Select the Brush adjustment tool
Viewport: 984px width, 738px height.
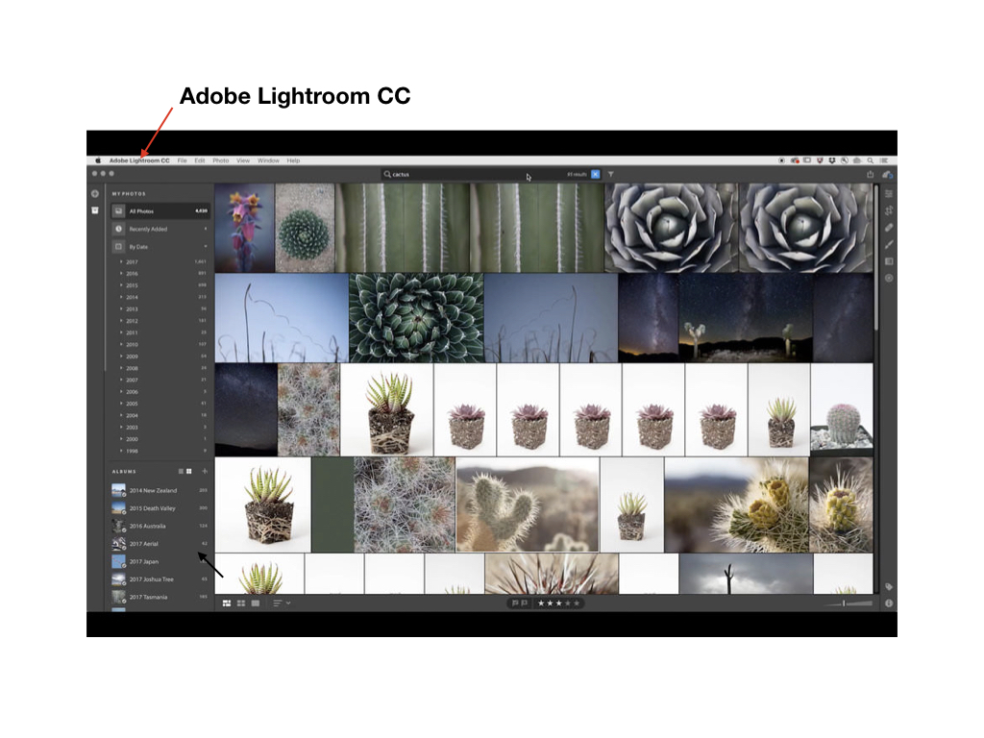point(889,245)
